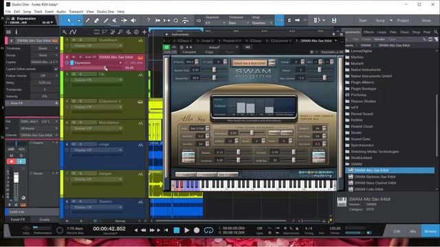This screenshot has width=440, height=247.
Task: Open the Group None dropdown in inspector
Action: pyautogui.click(x=45, y=55)
